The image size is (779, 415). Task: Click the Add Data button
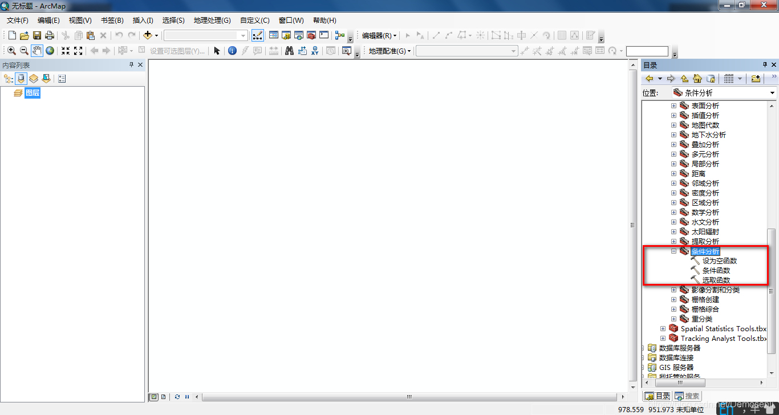(148, 35)
